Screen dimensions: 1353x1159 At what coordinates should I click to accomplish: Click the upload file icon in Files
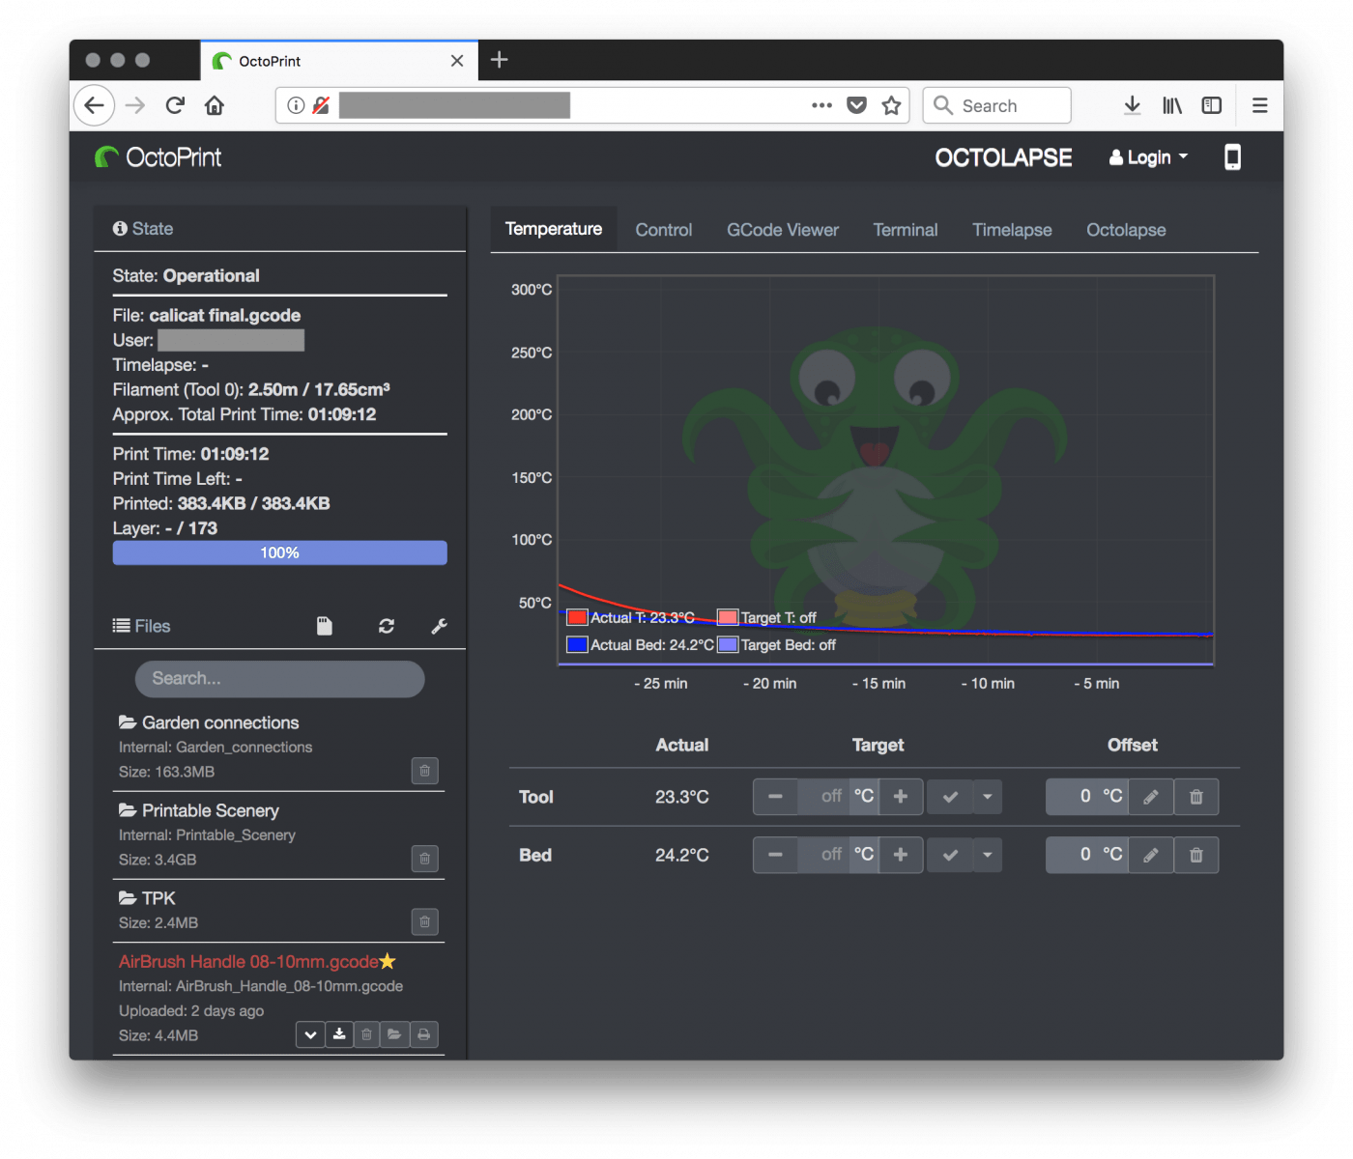coord(325,626)
